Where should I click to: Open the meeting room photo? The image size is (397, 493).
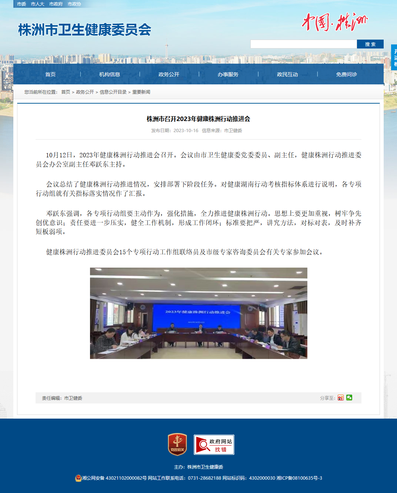pos(198,313)
